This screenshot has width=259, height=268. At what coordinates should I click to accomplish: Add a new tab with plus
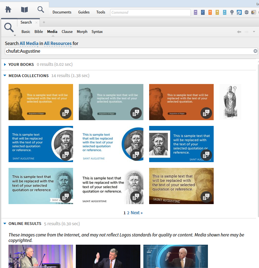coord(44,22)
